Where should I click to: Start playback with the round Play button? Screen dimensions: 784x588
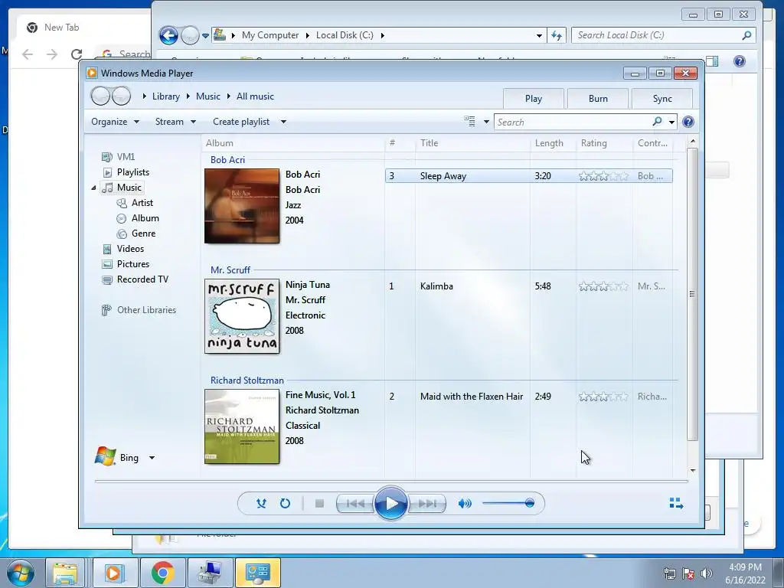coord(390,504)
